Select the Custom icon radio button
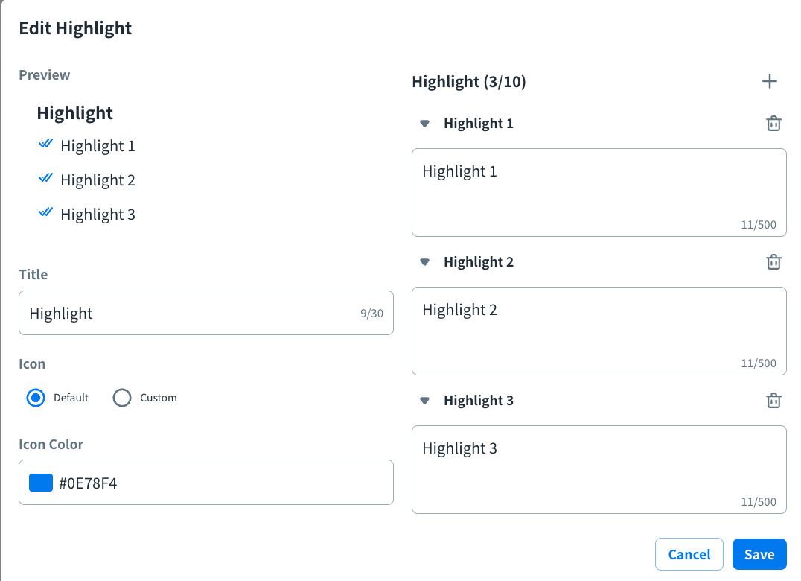Image resolution: width=801 pixels, height=581 pixels. (x=122, y=398)
